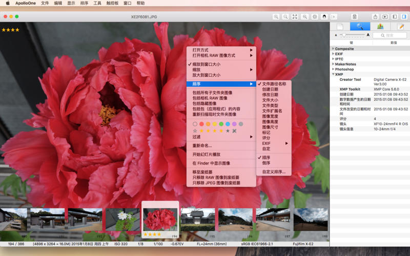Select 放大到窗口大小 menu entry
The image size is (410, 256).
[x=221, y=75]
